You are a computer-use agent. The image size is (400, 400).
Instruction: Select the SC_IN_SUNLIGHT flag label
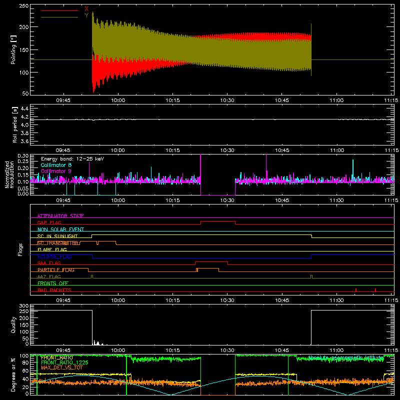pyautogui.click(x=57, y=236)
